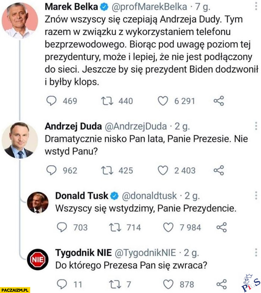261x293 pixels.
Task: Share Marek Belka's tweet
Action: pos(219,101)
